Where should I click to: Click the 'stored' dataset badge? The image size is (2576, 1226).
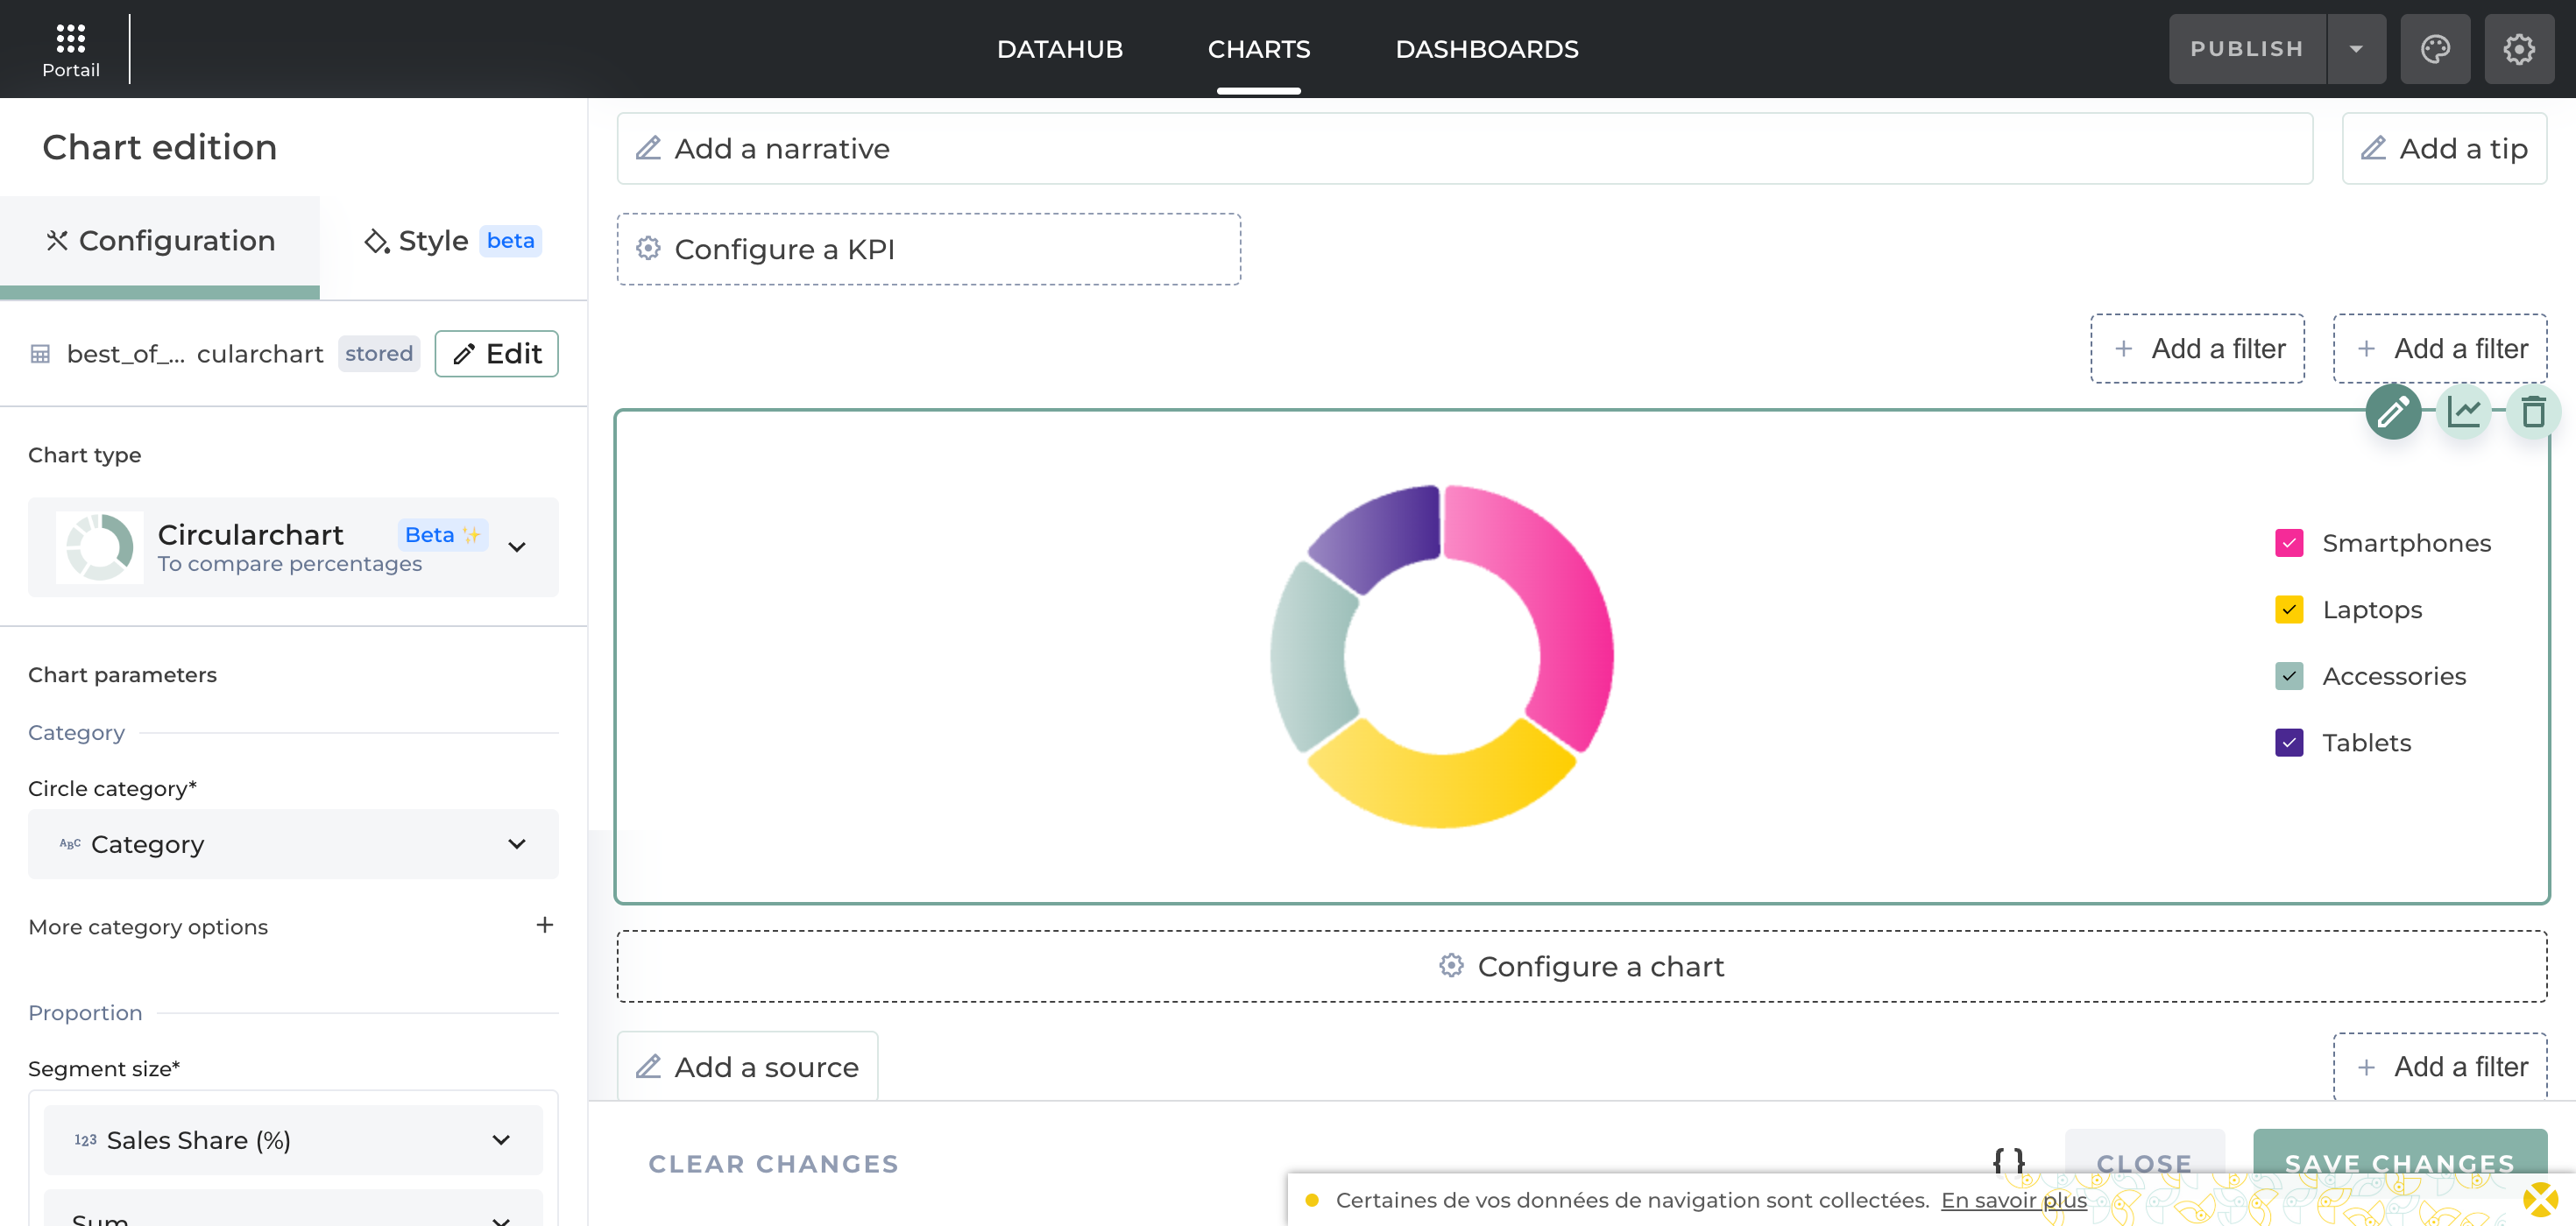(378, 354)
